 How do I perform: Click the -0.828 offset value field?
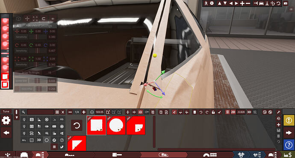241,112
